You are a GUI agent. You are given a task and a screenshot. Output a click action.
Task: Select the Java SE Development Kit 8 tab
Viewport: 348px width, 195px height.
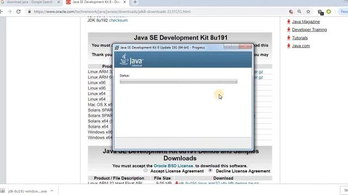click(x=96, y=2)
